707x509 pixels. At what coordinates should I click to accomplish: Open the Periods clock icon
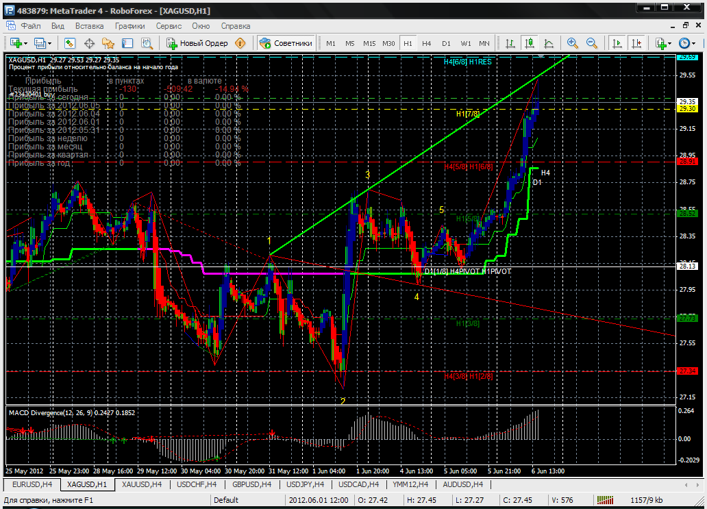coord(684,43)
